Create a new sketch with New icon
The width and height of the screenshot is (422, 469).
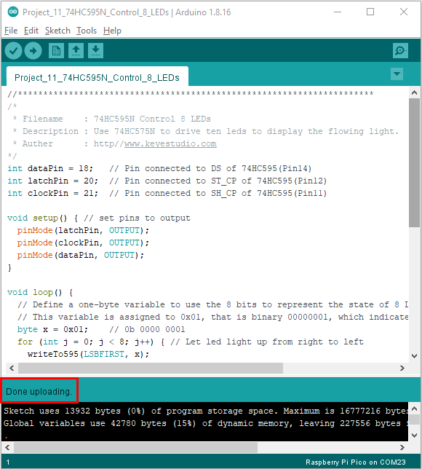(x=56, y=50)
